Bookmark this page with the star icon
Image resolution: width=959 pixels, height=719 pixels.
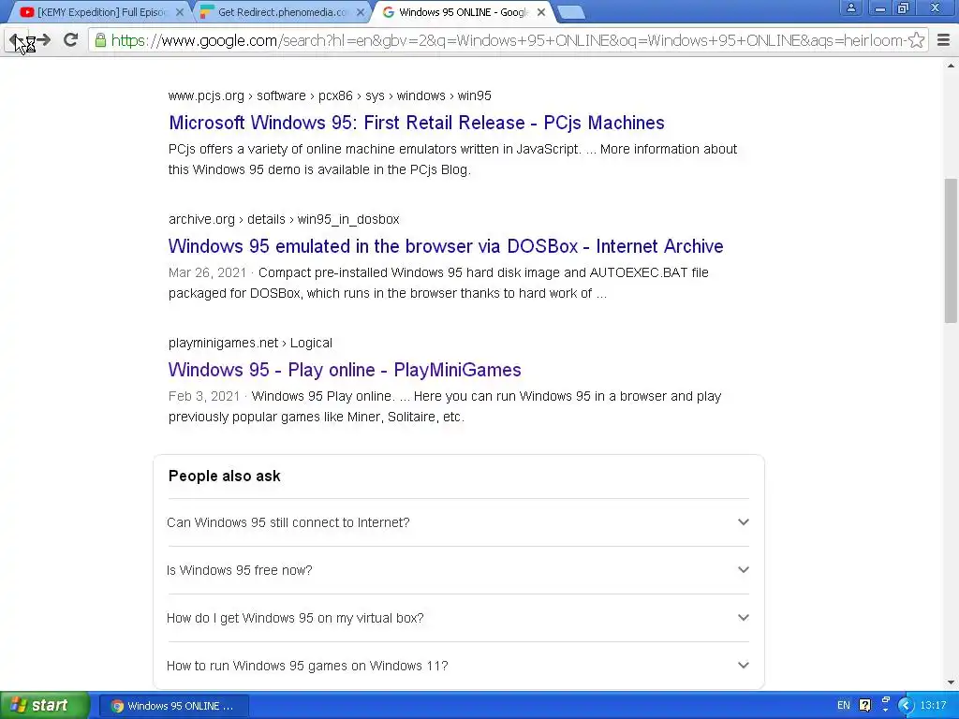point(916,40)
